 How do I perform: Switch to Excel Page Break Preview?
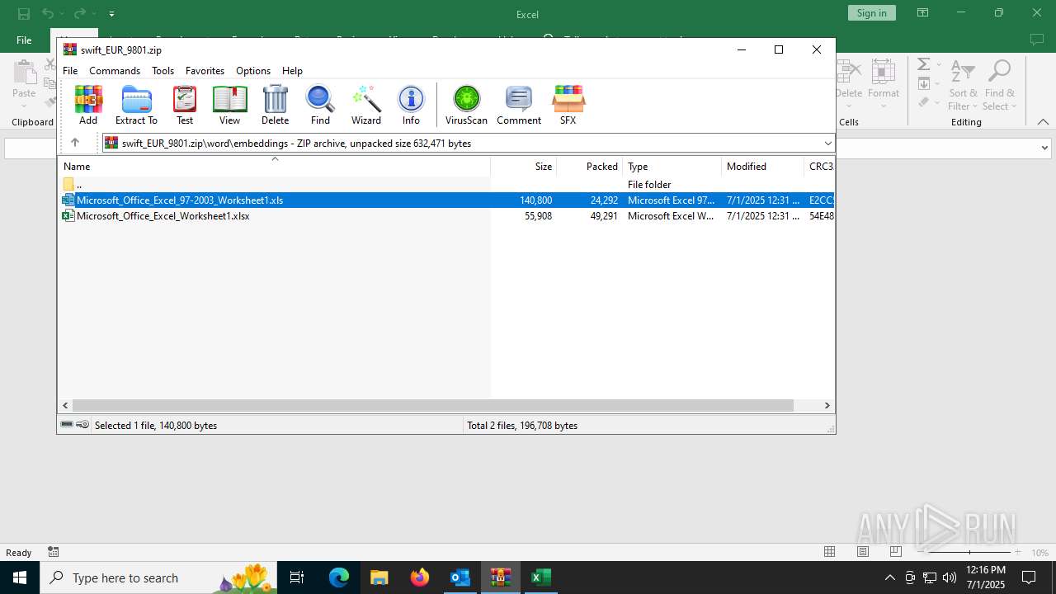(896, 552)
